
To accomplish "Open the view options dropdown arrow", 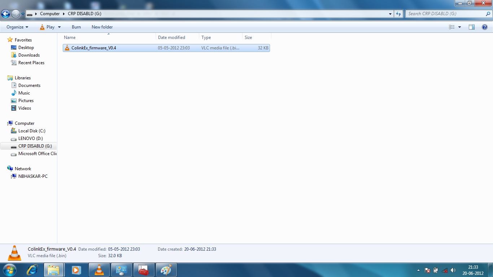I will point(459,27).
